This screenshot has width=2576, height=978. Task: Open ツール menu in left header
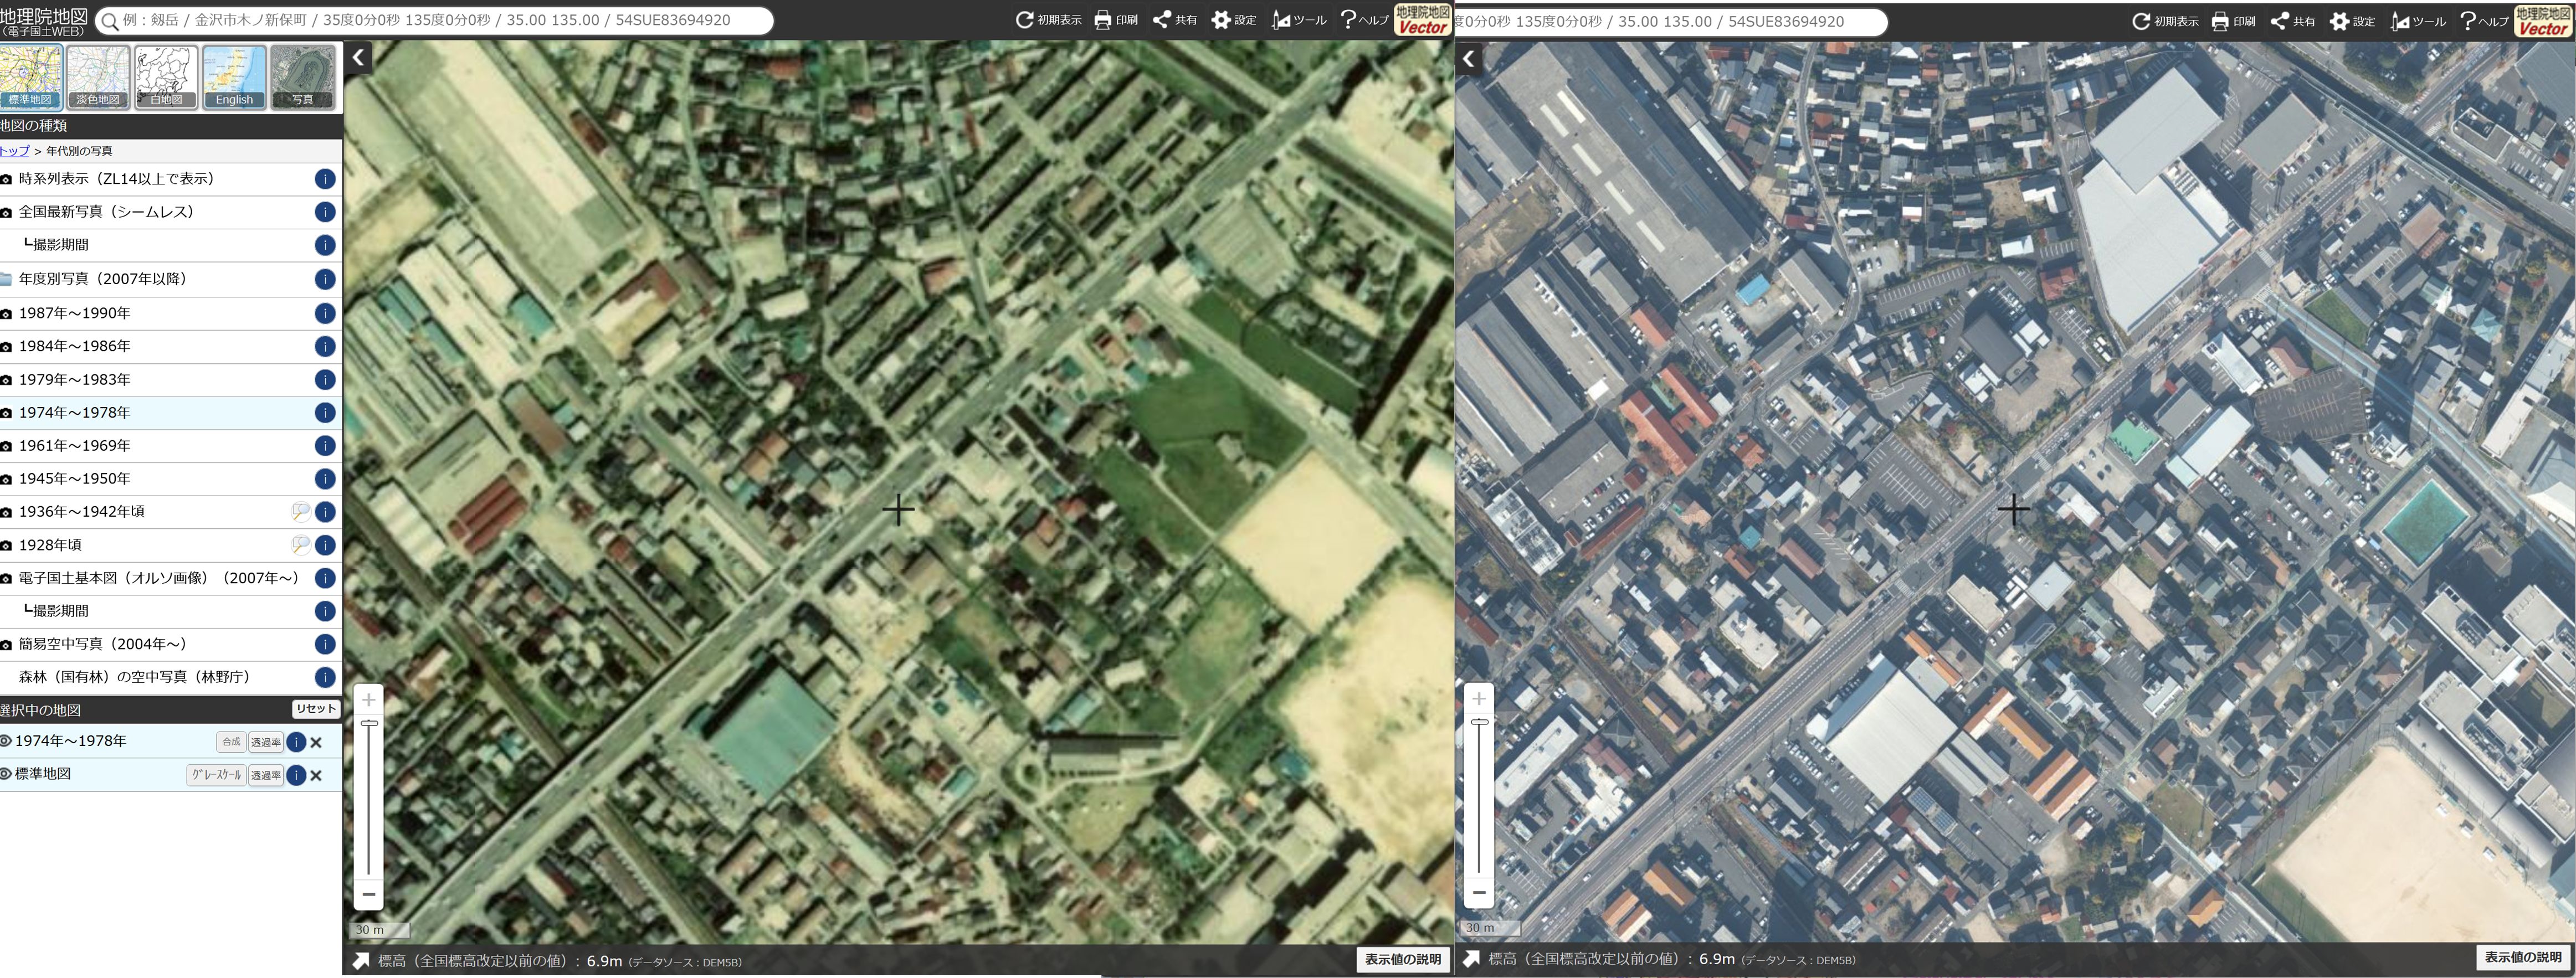coord(1299,20)
